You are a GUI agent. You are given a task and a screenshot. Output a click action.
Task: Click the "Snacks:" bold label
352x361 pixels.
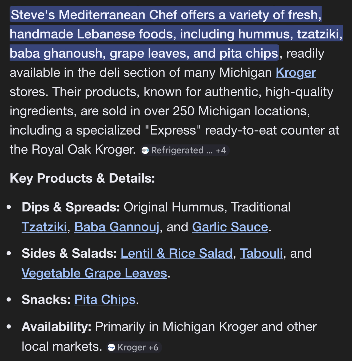(46, 300)
